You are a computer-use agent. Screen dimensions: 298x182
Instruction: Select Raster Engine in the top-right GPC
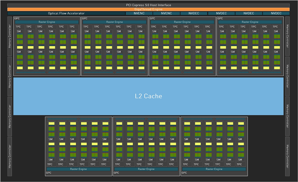[250, 22]
